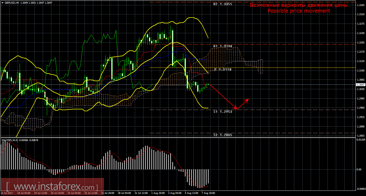
Task: Select the R2 1.3355 resistance label
Action: point(223,4)
